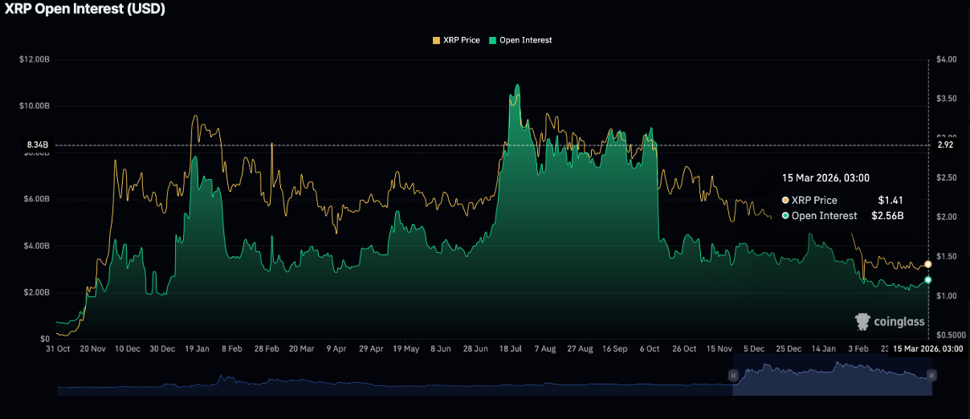Click the $2.56B Open Interest tooltip value
The width and height of the screenshot is (970, 419).
885,216
